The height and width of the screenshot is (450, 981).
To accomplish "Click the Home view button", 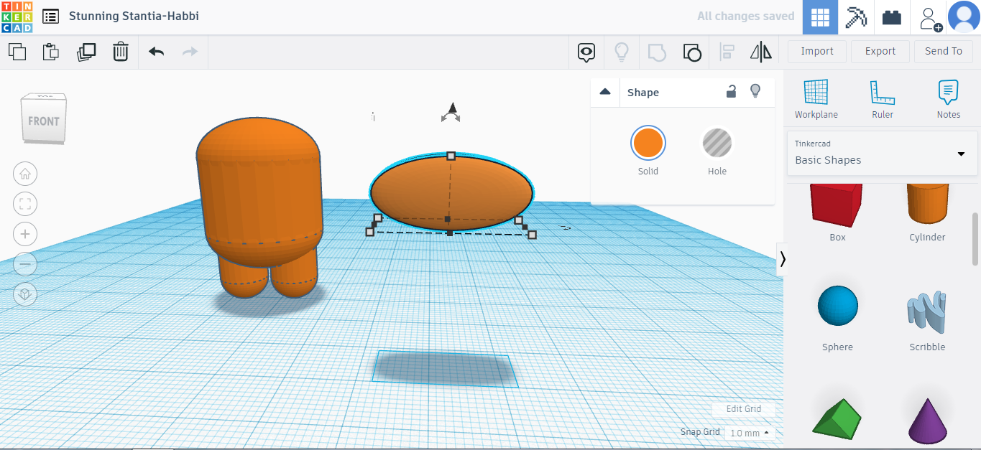I will (x=25, y=174).
